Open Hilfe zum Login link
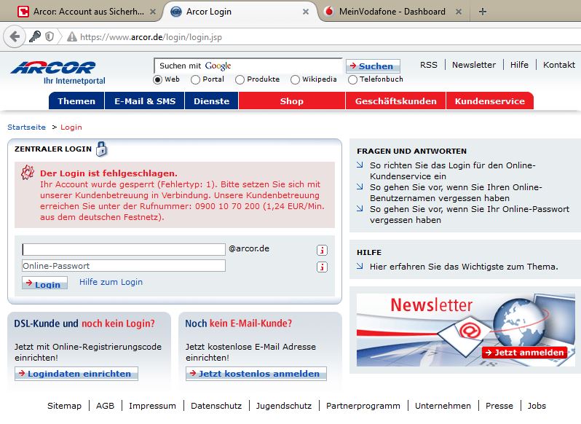Screen dimensions: 581x424 (111, 282)
